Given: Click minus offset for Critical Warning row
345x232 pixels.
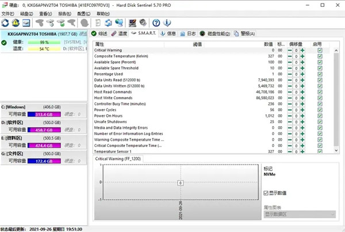Looking at the screenshot, I should point(290,51).
